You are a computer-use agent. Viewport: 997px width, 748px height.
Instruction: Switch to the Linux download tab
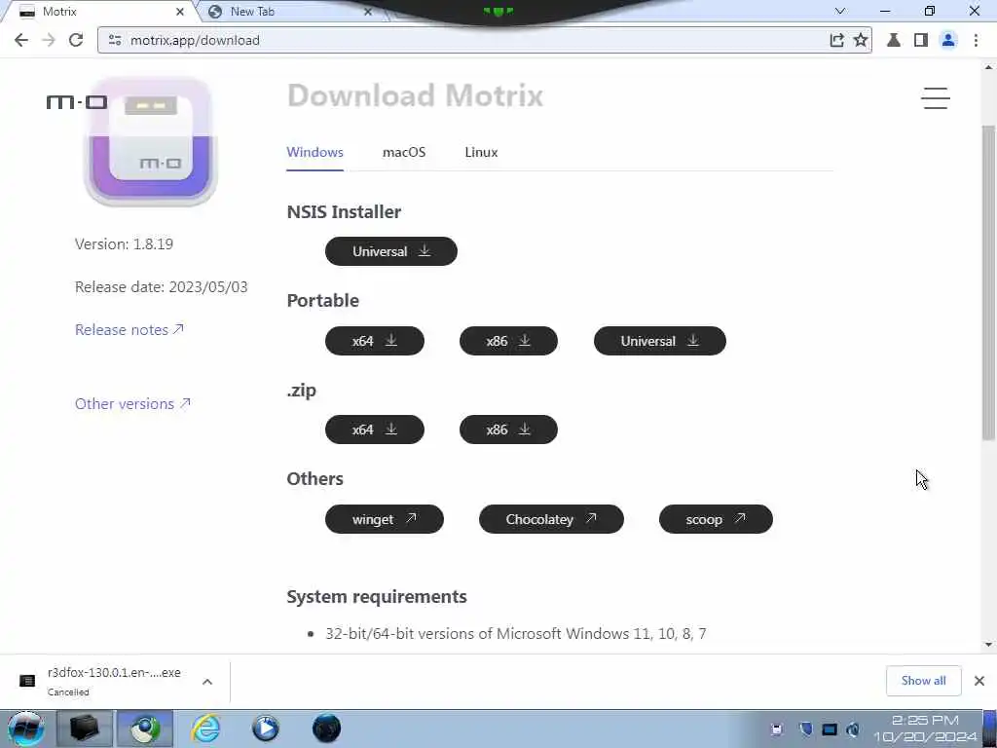[481, 152]
